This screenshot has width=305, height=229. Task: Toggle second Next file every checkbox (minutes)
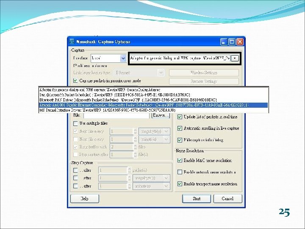click(75, 139)
